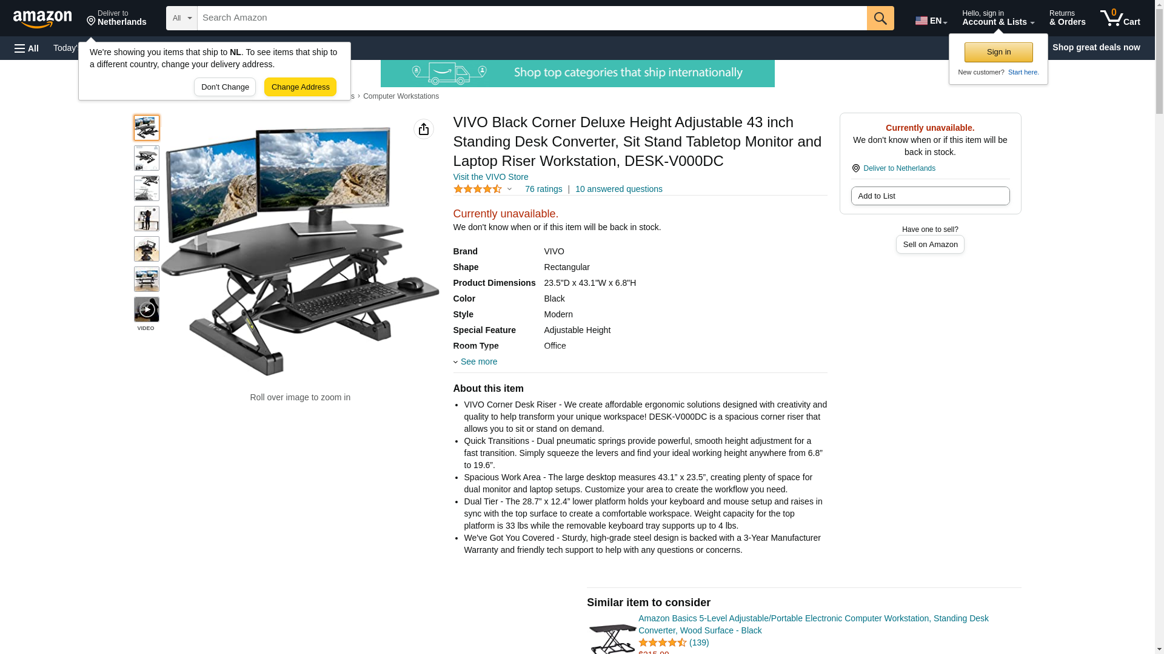Image resolution: width=1164 pixels, height=654 pixels.
Task: Open the All hamburger menu
Action: pos(27,48)
